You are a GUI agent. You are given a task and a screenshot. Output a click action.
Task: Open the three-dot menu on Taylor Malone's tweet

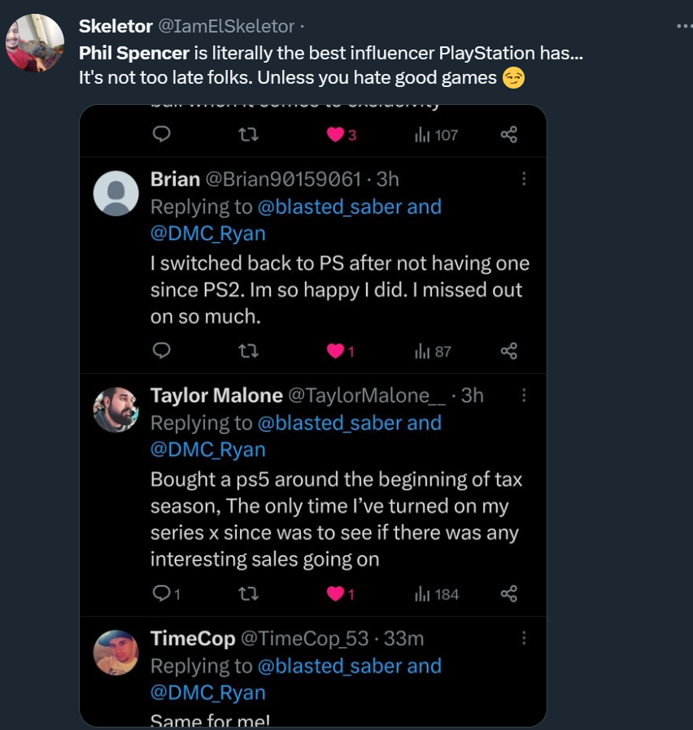coord(525,395)
